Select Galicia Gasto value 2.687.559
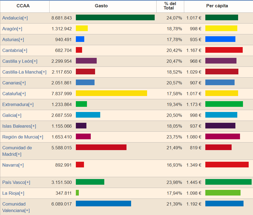The image size is (253, 215). [x=61, y=115]
